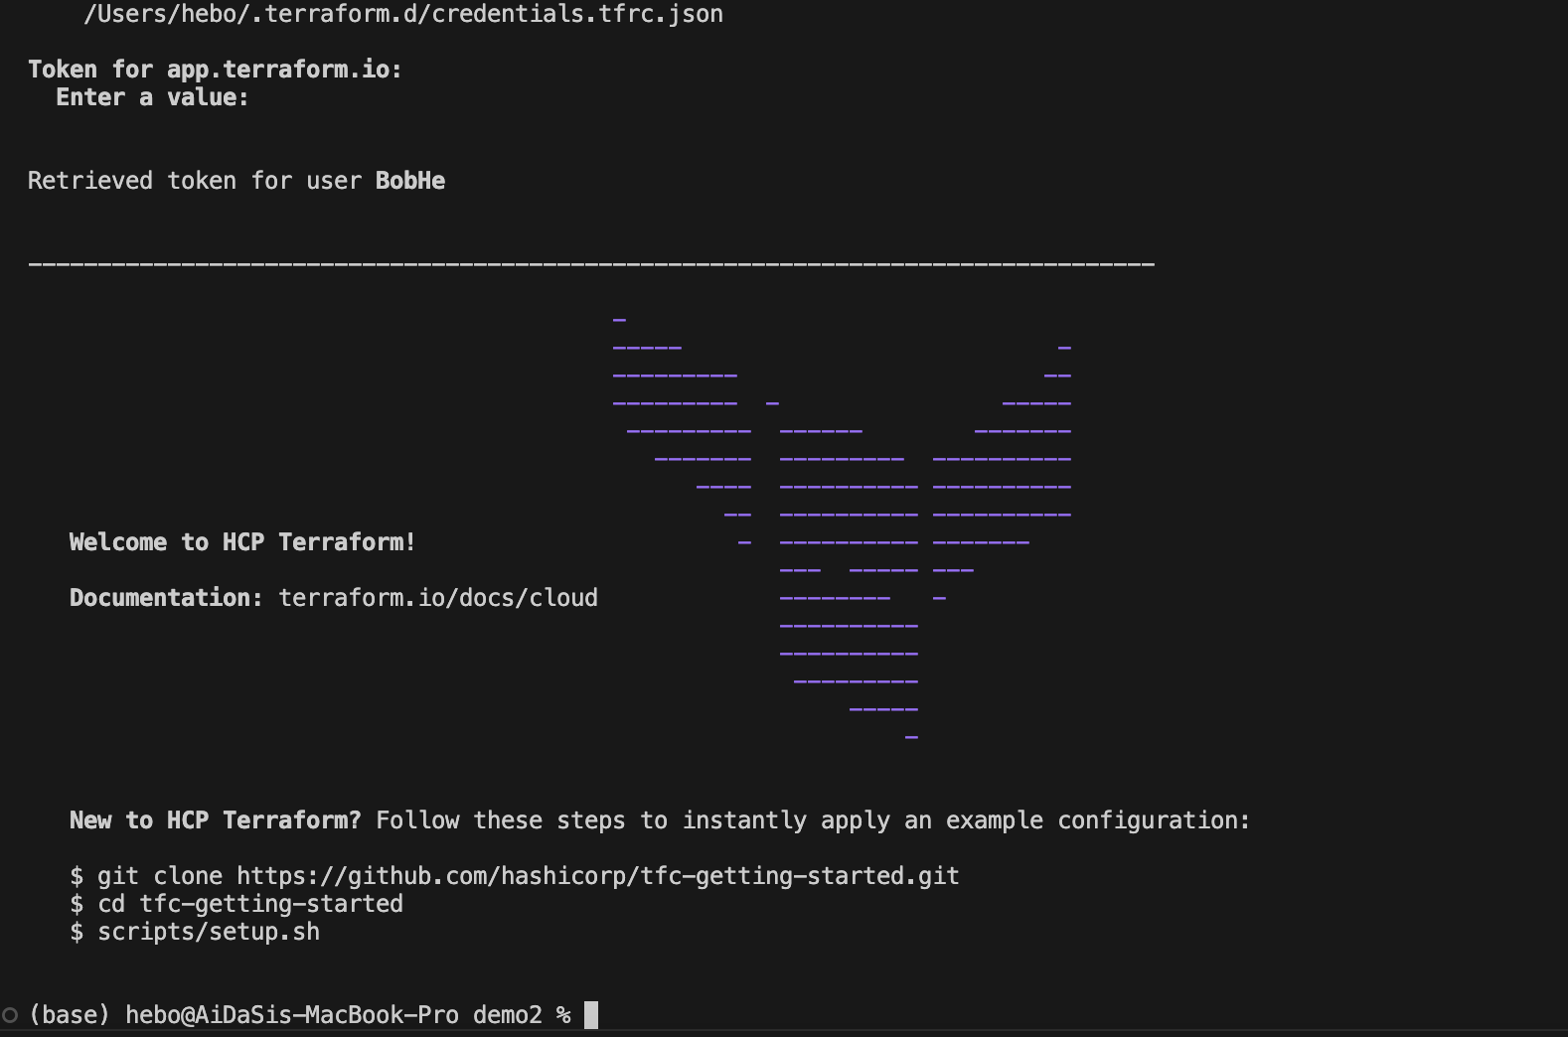Click the command status circle before (base)
The width and height of the screenshot is (1568, 1037).
(10, 1015)
